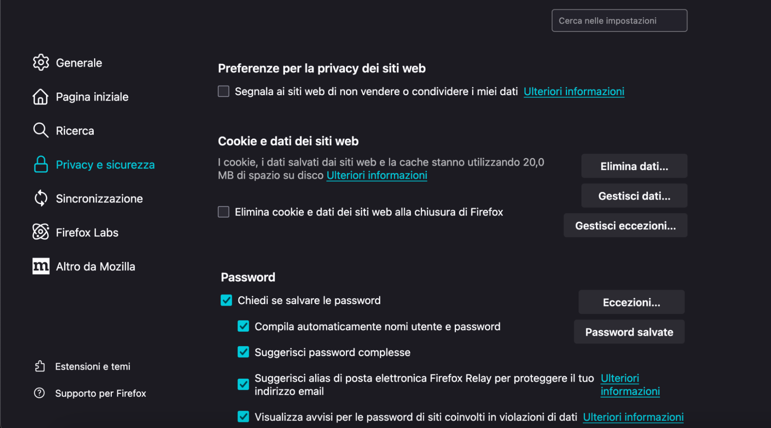
Task: Click the Estensioni e temi puzzle icon
Action: tap(39, 366)
